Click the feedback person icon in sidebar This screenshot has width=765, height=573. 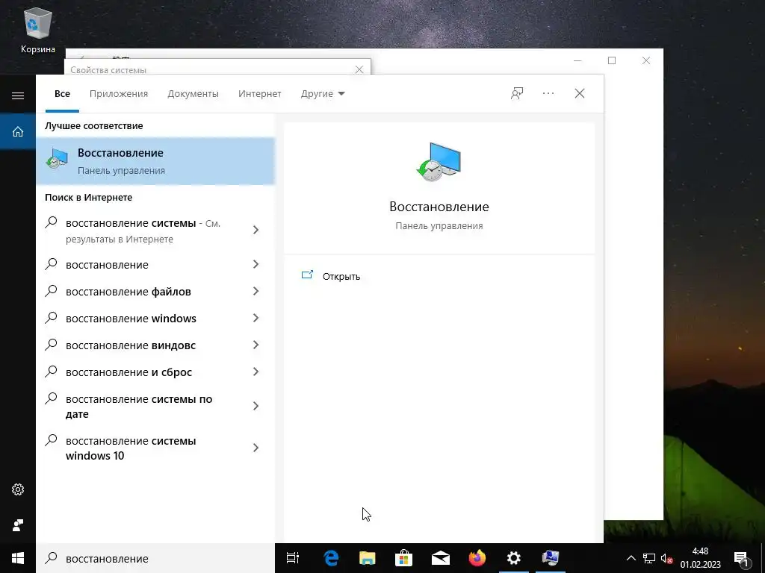tap(18, 525)
